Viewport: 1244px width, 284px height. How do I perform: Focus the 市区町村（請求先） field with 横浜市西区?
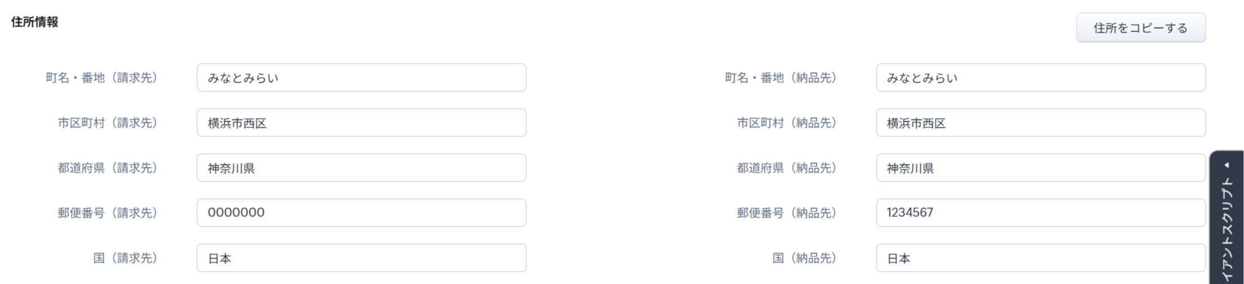(361, 123)
